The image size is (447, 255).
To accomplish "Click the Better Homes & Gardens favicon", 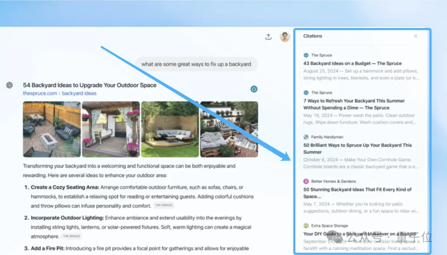I will click(x=306, y=181).
